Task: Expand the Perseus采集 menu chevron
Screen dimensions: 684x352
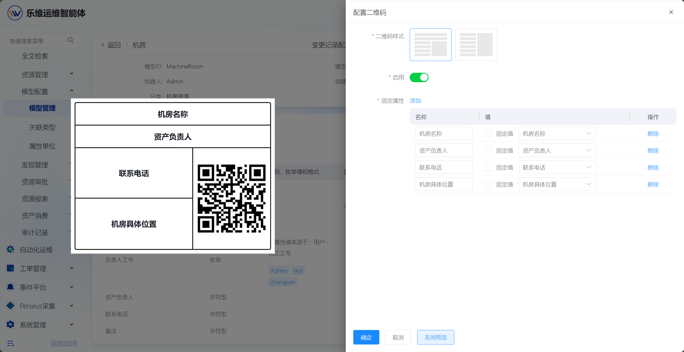Action: (x=71, y=306)
